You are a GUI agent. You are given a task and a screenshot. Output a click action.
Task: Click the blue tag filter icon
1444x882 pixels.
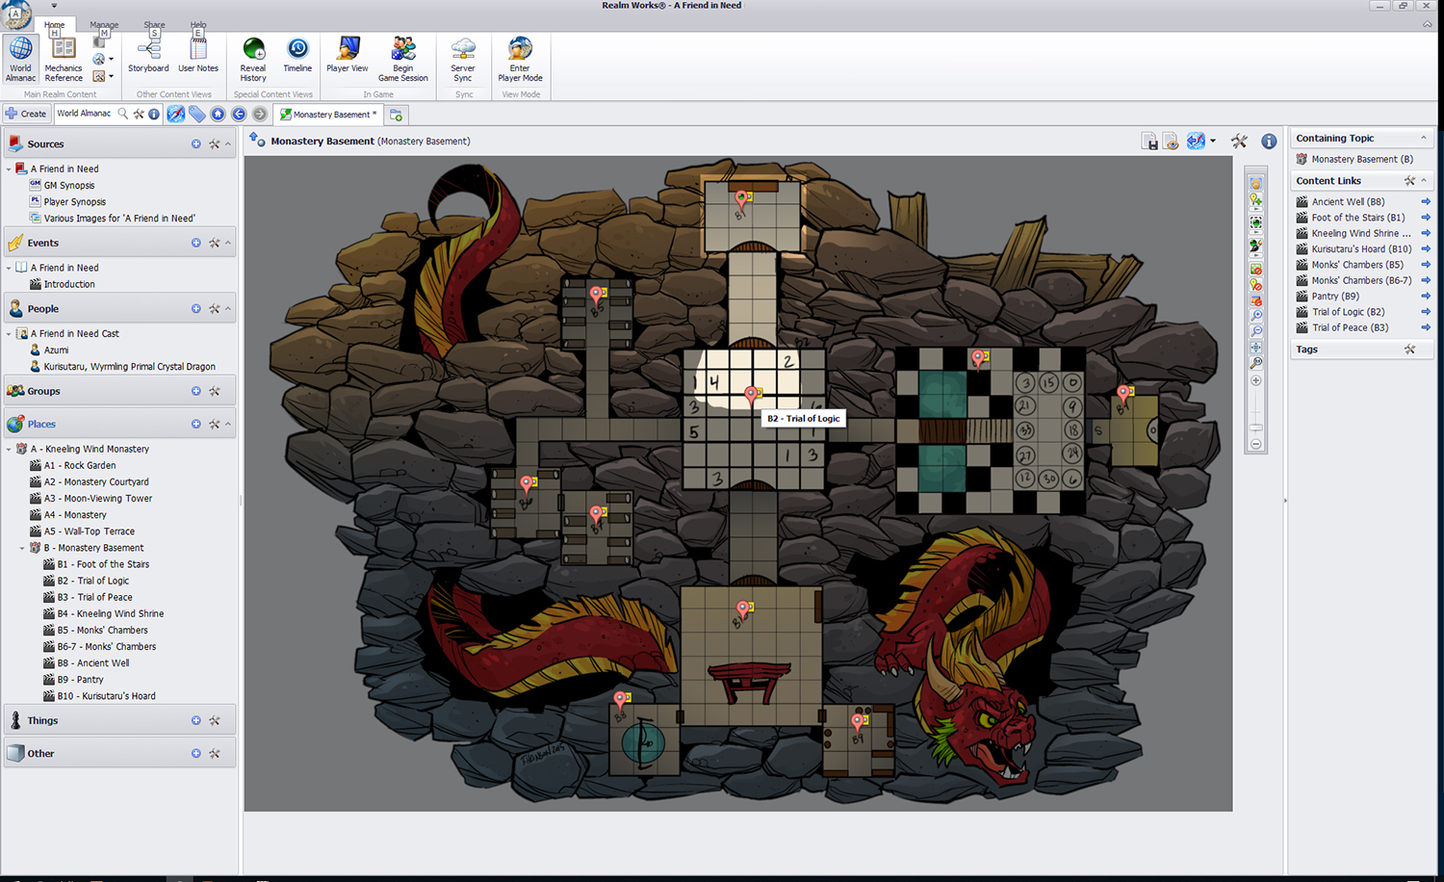click(x=197, y=114)
